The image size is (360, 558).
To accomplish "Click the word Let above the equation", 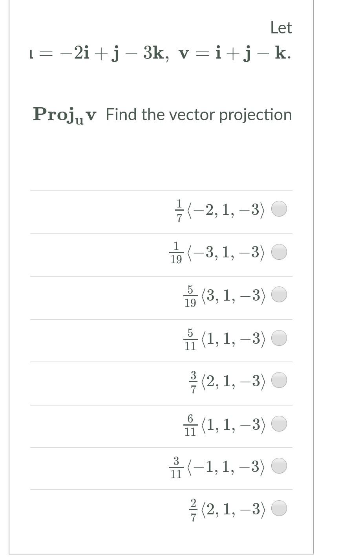I will (x=281, y=28).
